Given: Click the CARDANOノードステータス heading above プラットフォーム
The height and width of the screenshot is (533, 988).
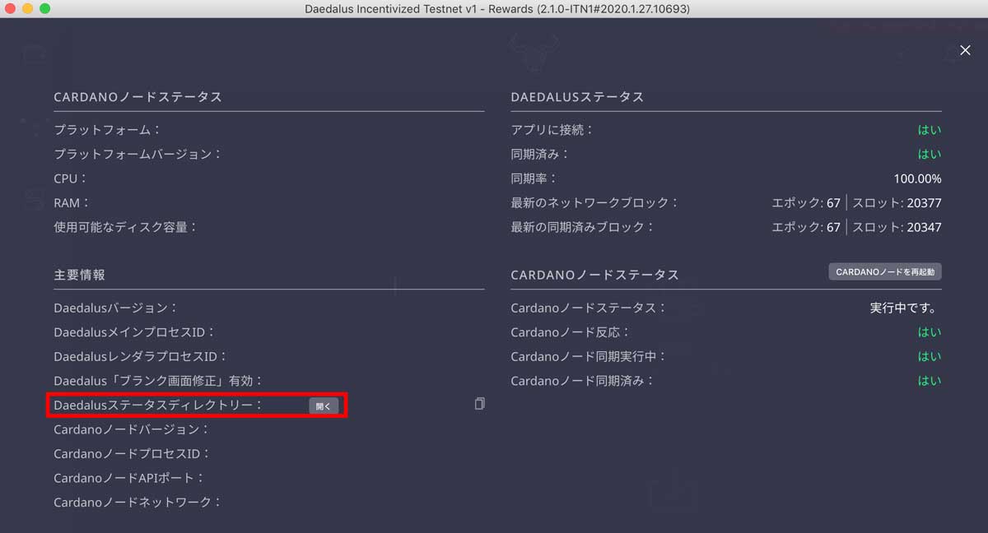Looking at the screenshot, I should click(x=137, y=97).
